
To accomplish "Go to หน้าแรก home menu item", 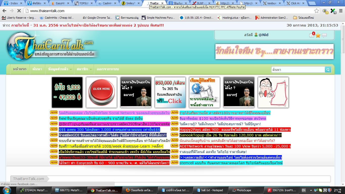I will pyautogui.click(x=20, y=69).
